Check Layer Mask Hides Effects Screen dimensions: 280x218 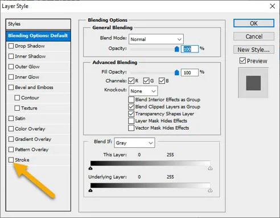(x=131, y=120)
